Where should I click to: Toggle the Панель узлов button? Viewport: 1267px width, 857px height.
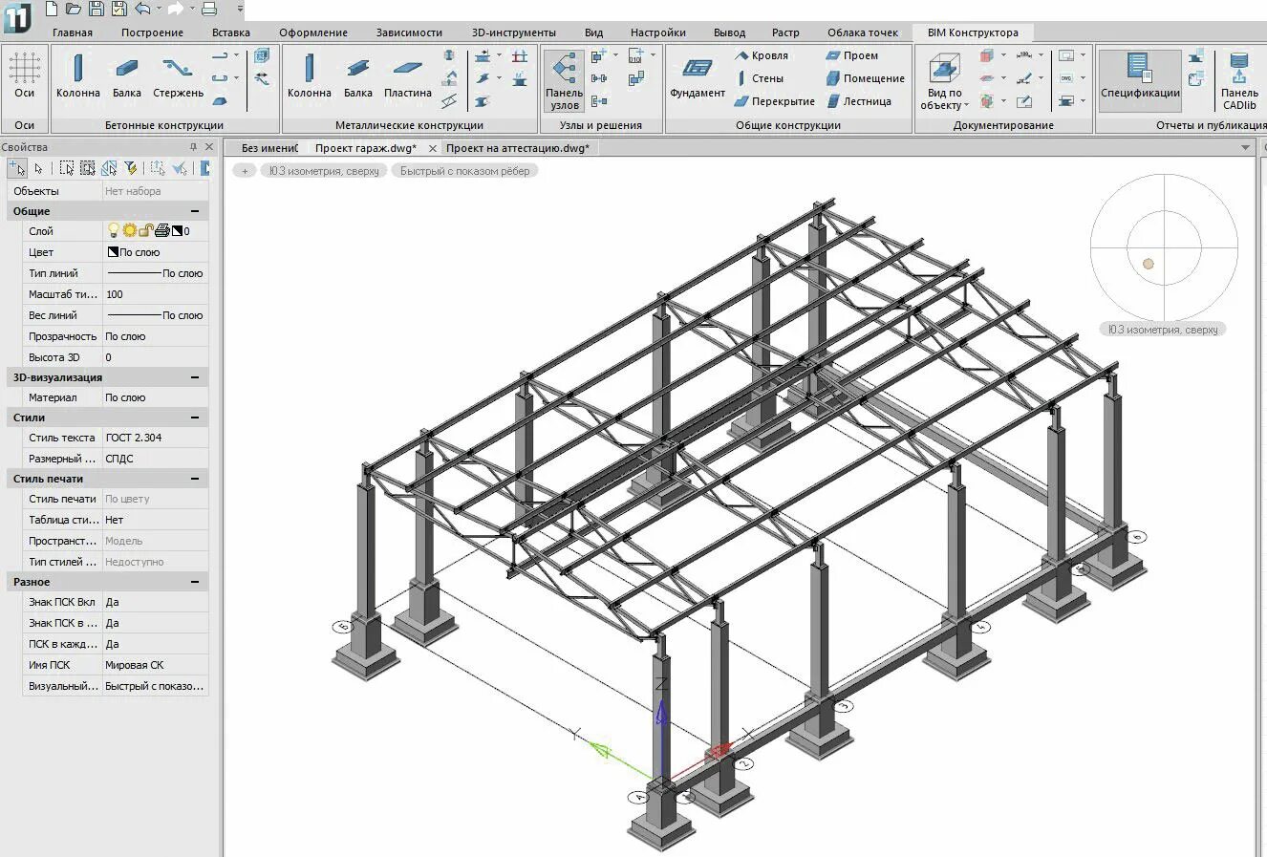coord(564,81)
